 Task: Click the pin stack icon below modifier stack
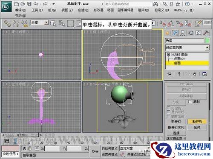tap(169, 74)
